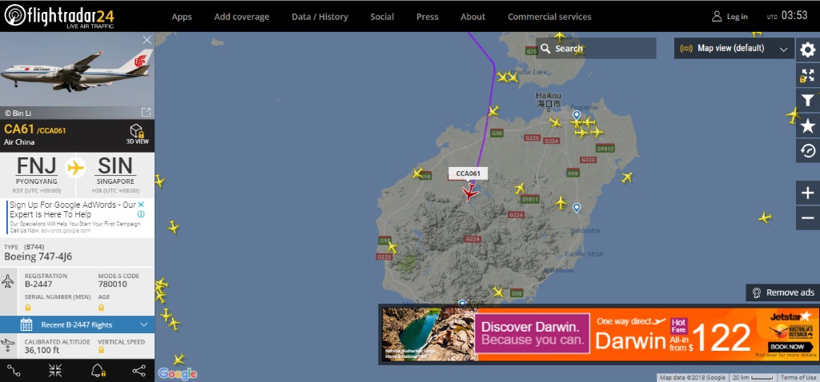This screenshot has width=820, height=382.
Task: Click the Remove ads button
Action: [783, 292]
